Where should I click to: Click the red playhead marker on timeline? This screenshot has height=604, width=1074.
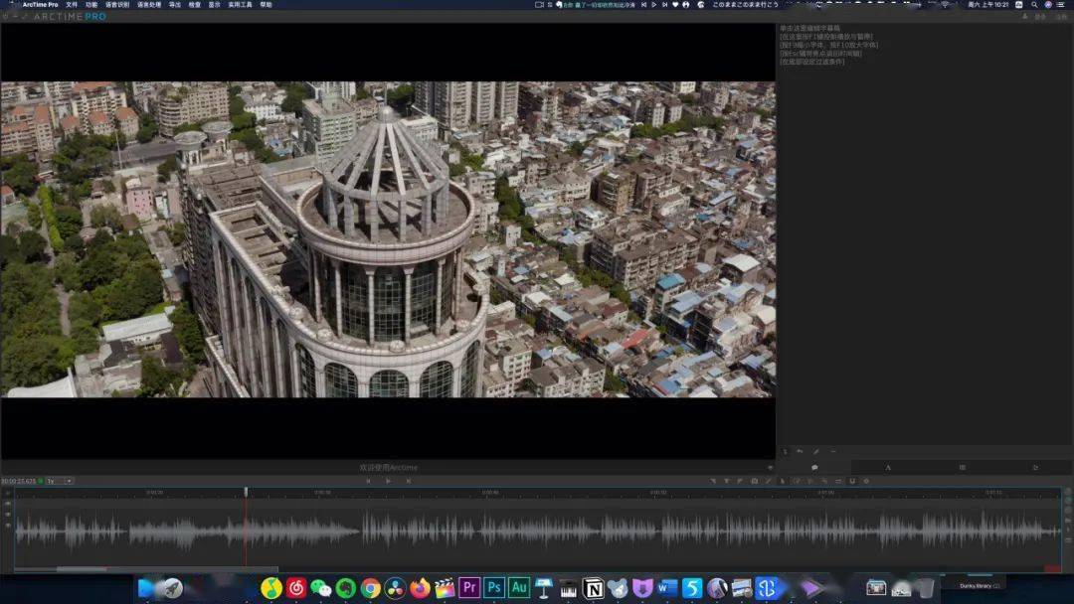click(246, 492)
